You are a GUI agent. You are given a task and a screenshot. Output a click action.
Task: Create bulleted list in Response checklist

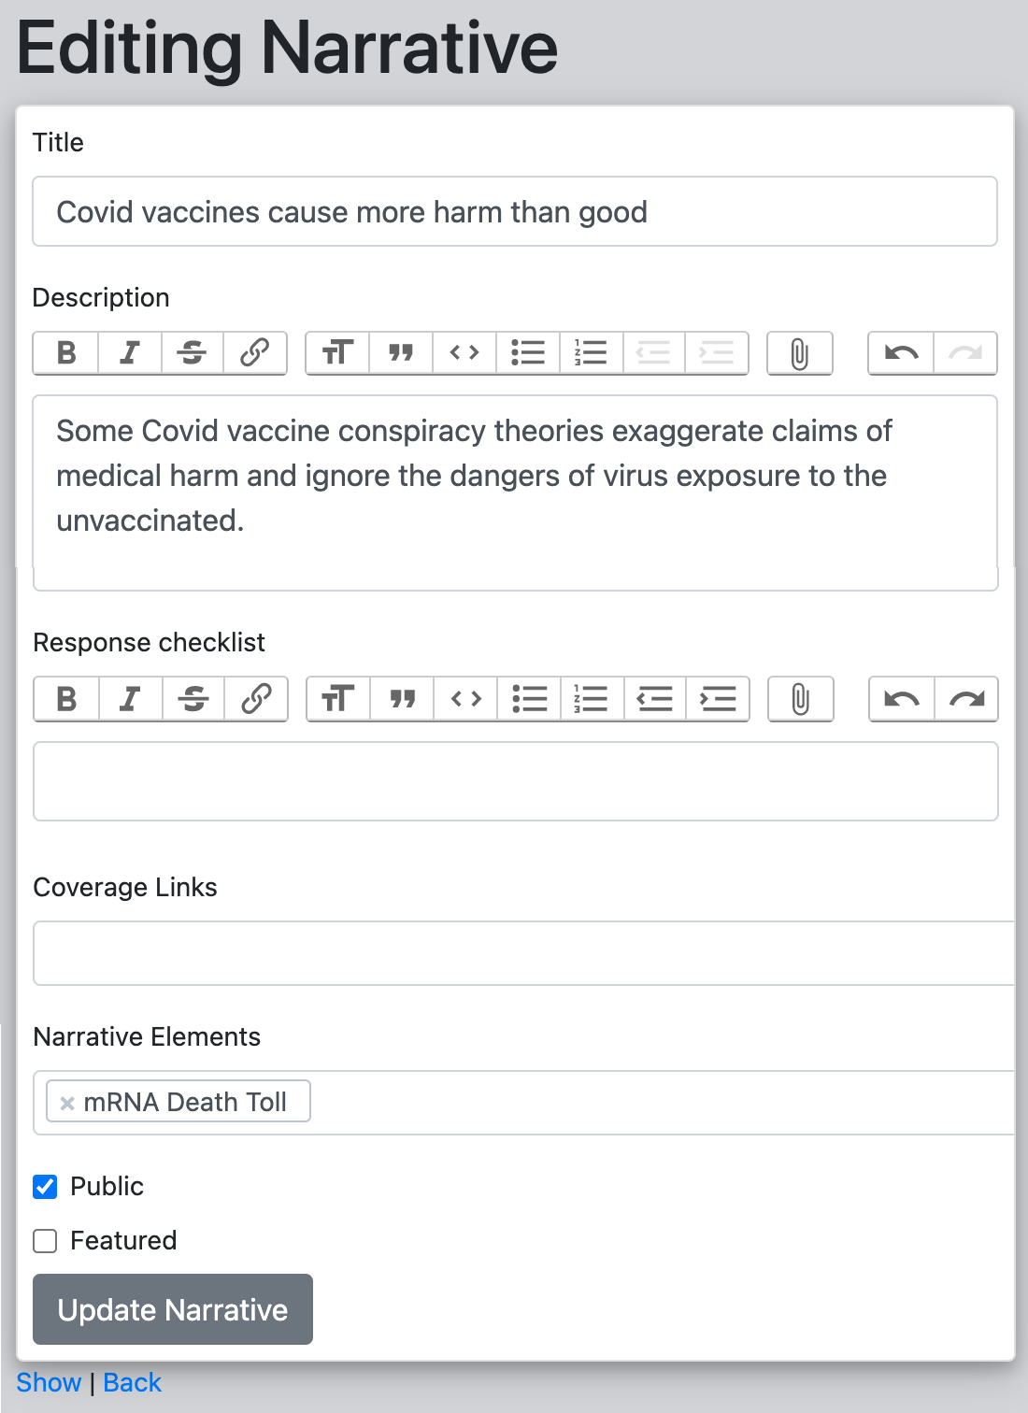pyautogui.click(x=529, y=699)
